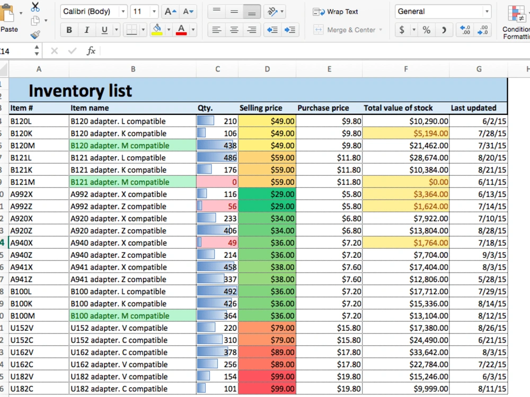
Task: Click into the formula bar
Action: [314, 51]
